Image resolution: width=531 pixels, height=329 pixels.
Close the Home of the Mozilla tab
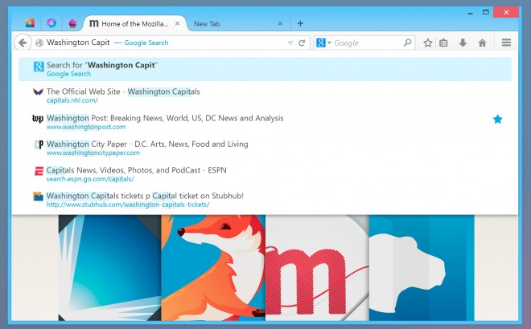(x=178, y=23)
